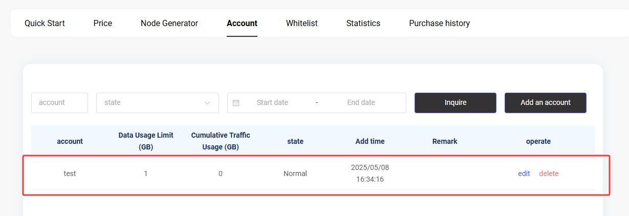The image size is (629, 216).
Task: Click the Add time column header
Action: tap(370, 141)
